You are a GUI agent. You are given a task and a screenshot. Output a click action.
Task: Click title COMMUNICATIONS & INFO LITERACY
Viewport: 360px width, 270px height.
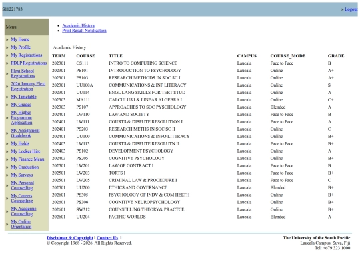coord(149,137)
